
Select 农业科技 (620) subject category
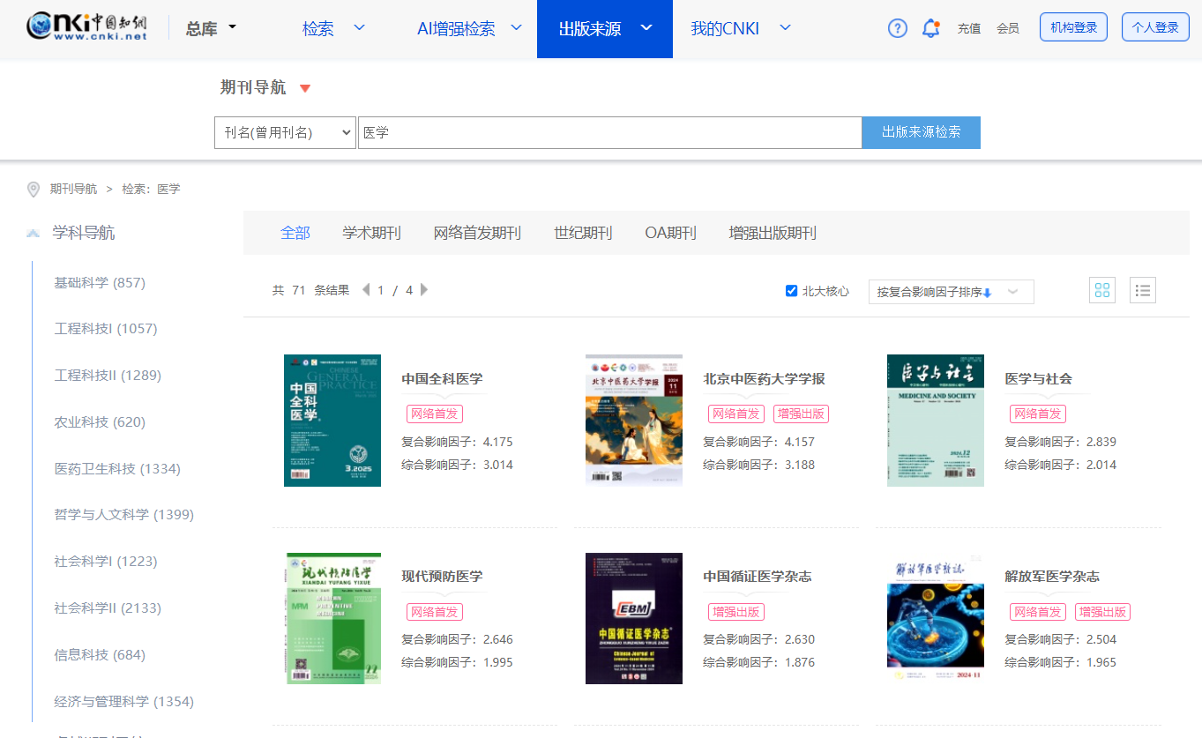click(x=100, y=422)
